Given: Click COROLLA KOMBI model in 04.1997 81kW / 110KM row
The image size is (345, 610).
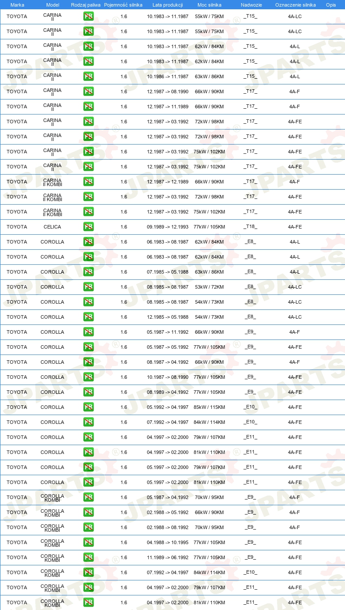Looking at the screenshot, I should pyautogui.click(x=52, y=602).
